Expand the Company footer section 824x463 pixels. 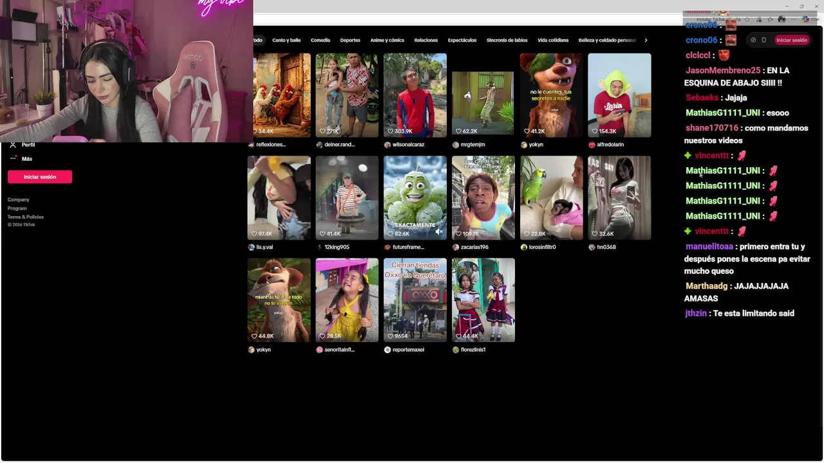pos(18,200)
